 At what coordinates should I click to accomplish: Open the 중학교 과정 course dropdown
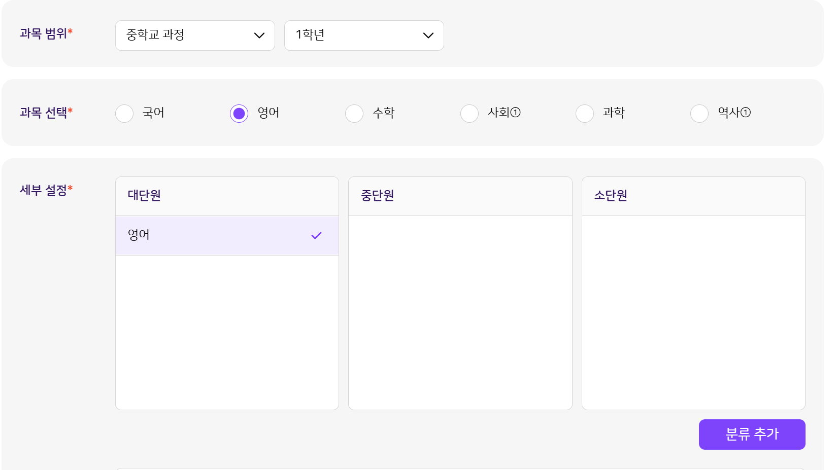click(195, 35)
